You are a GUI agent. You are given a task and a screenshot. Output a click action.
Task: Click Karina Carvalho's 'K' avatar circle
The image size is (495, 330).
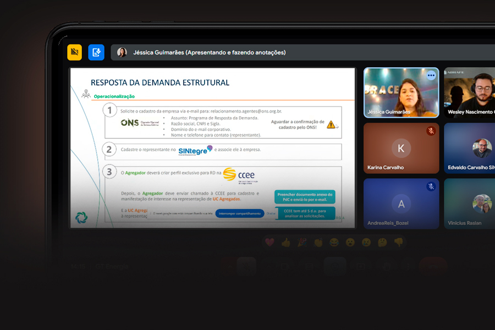tap(402, 148)
